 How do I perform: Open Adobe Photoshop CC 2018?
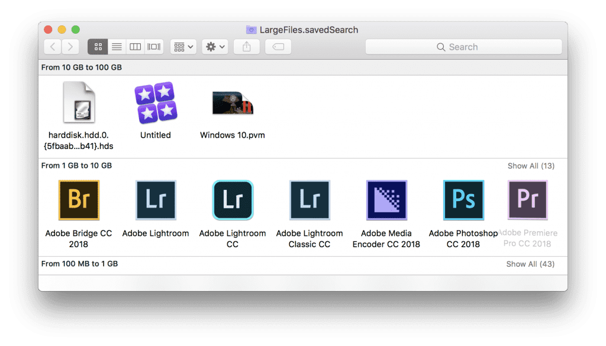463,200
